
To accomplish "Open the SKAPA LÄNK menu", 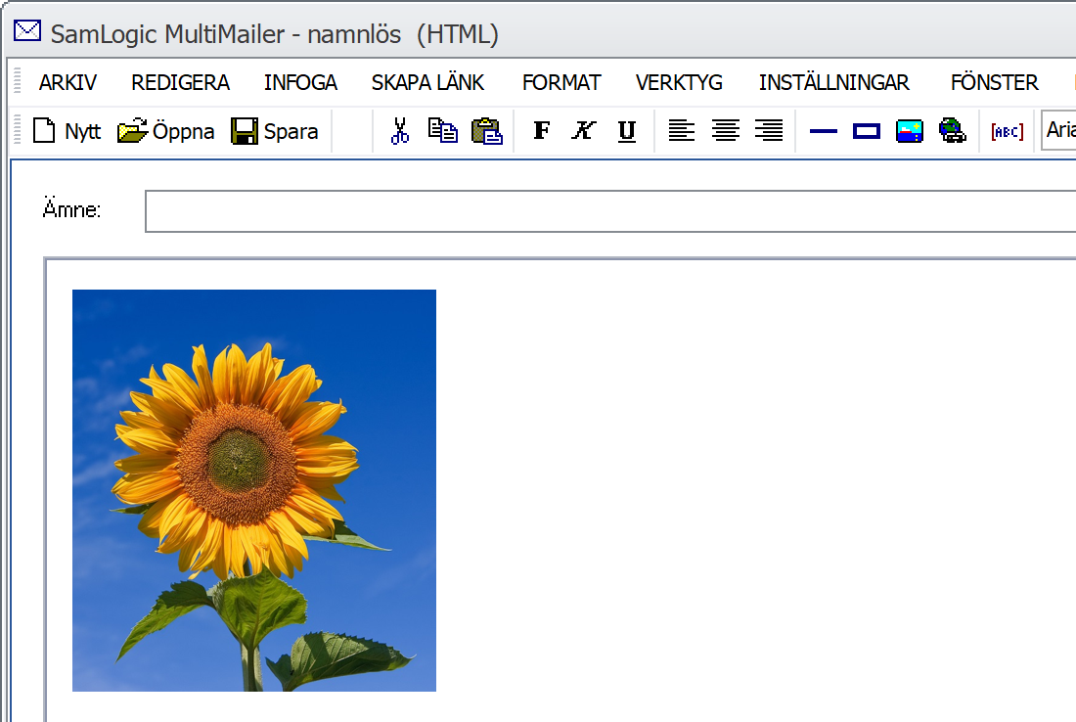I will (428, 82).
